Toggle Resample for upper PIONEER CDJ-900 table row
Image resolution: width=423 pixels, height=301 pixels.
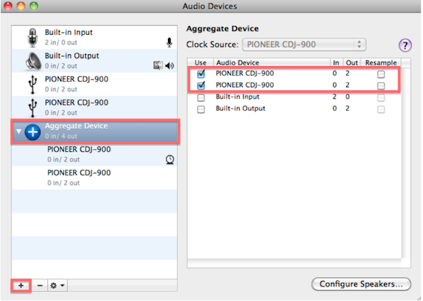pyautogui.click(x=381, y=74)
